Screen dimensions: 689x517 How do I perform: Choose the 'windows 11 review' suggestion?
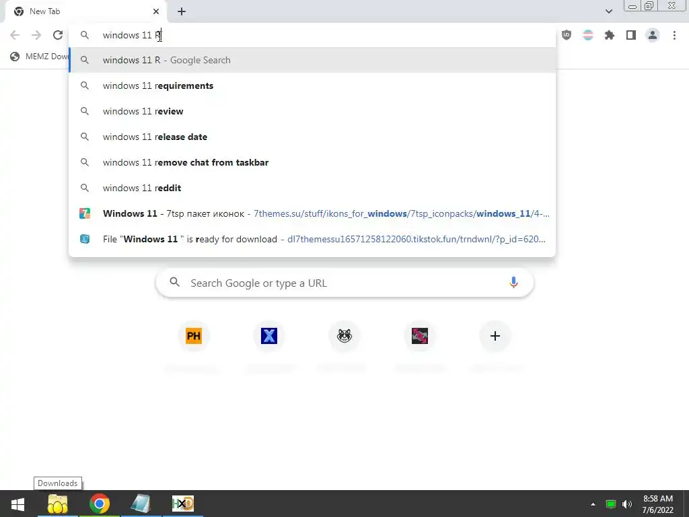tap(312, 111)
